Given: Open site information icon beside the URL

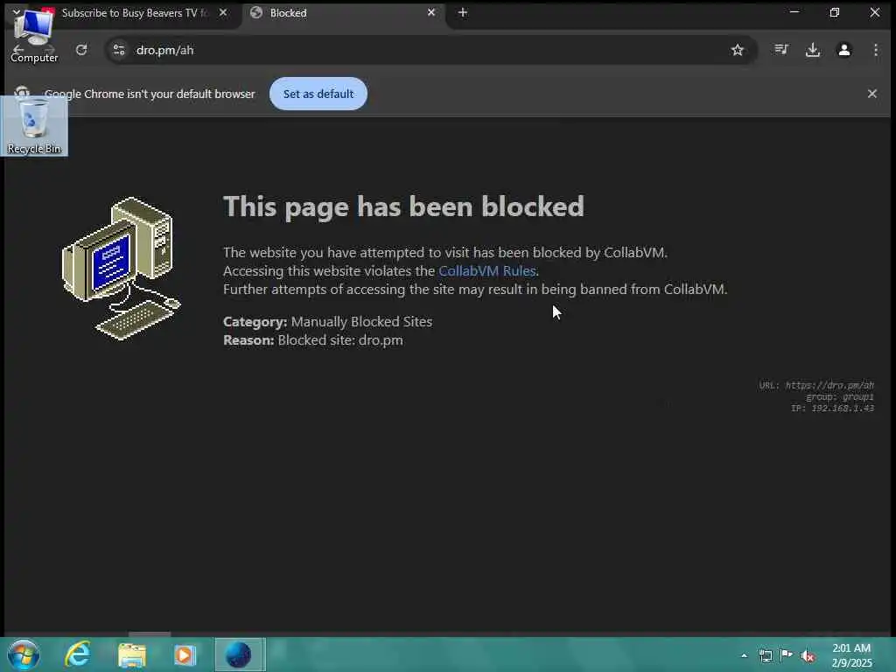Looking at the screenshot, I should coord(119,50).
